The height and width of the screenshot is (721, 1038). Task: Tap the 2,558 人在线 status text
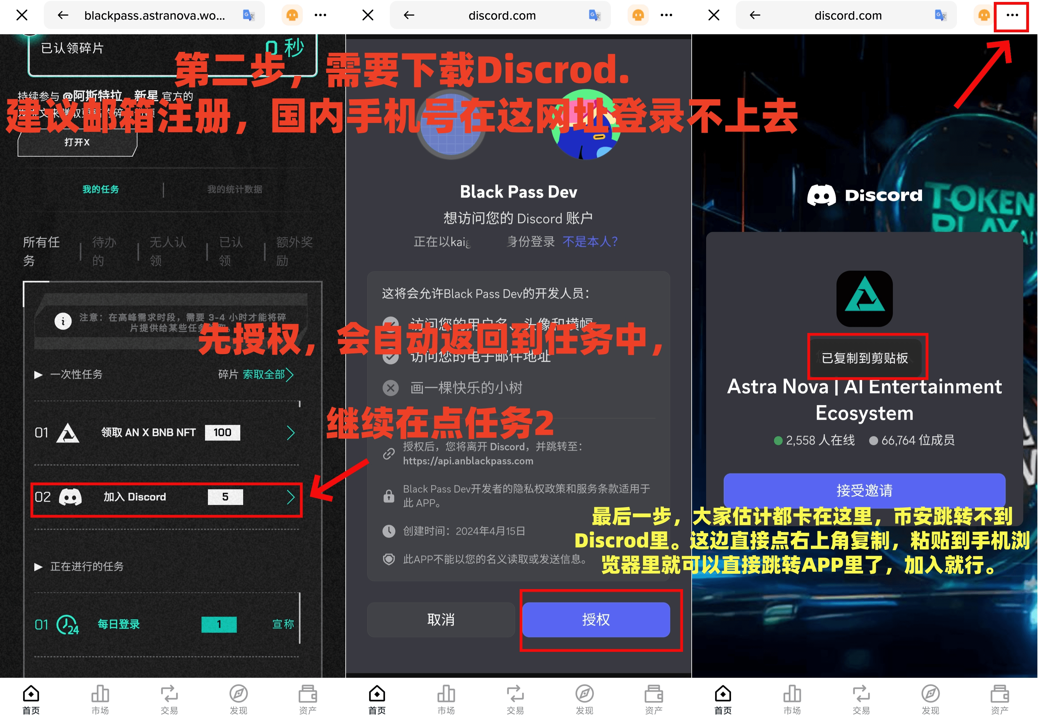click(815, 441)
